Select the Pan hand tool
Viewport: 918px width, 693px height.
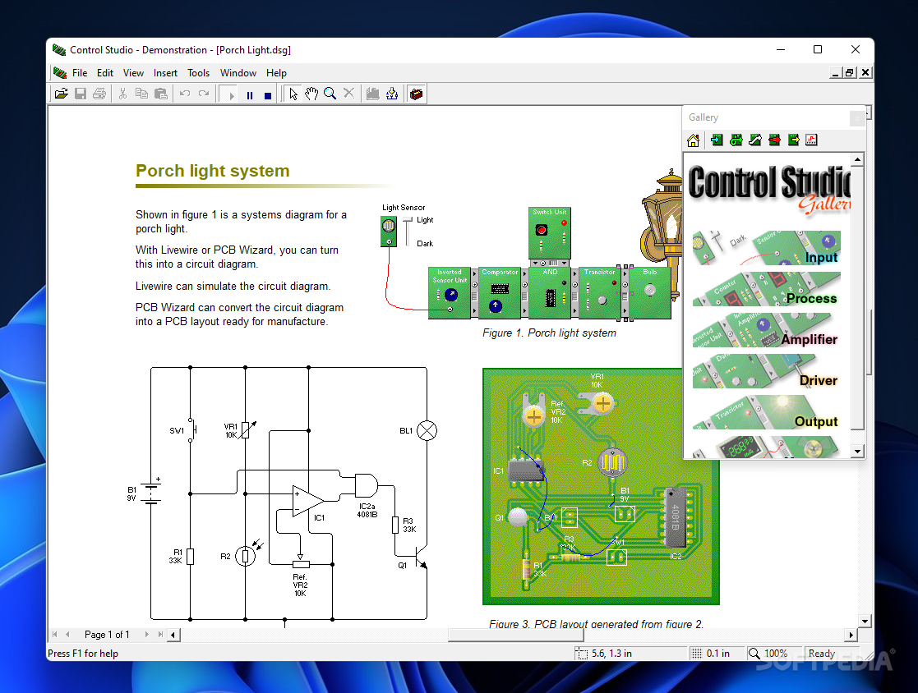[311, 94]
